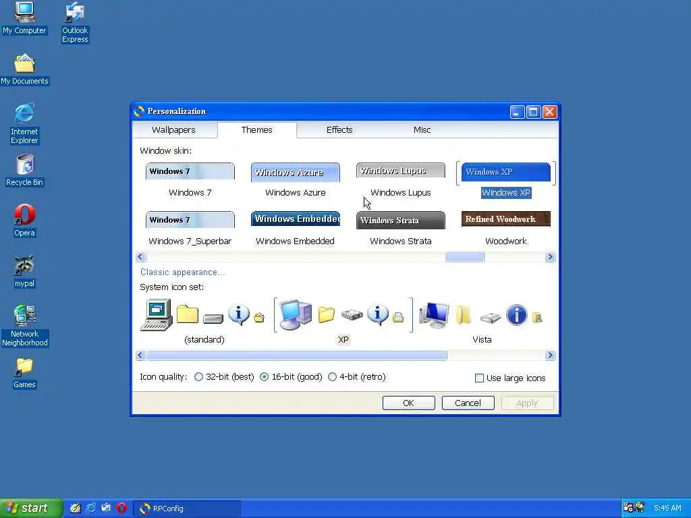This screenshot has height=518, width=691.
Task: Click Internet Explorer quick launch icon
Action: pyautogui.click(x=91, y=508)
